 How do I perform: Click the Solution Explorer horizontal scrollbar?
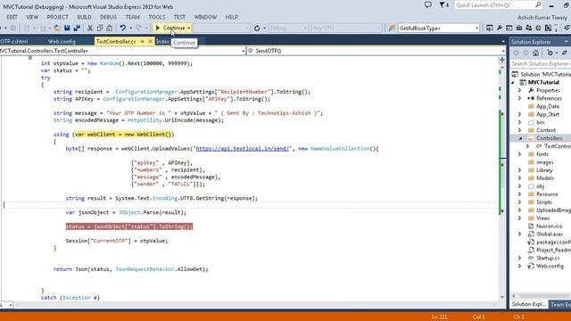point(541,295)
